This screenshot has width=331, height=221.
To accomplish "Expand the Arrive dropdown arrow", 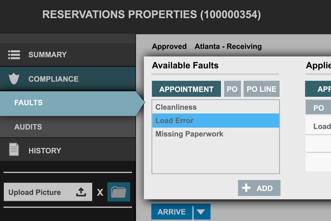I will (202, 212).
